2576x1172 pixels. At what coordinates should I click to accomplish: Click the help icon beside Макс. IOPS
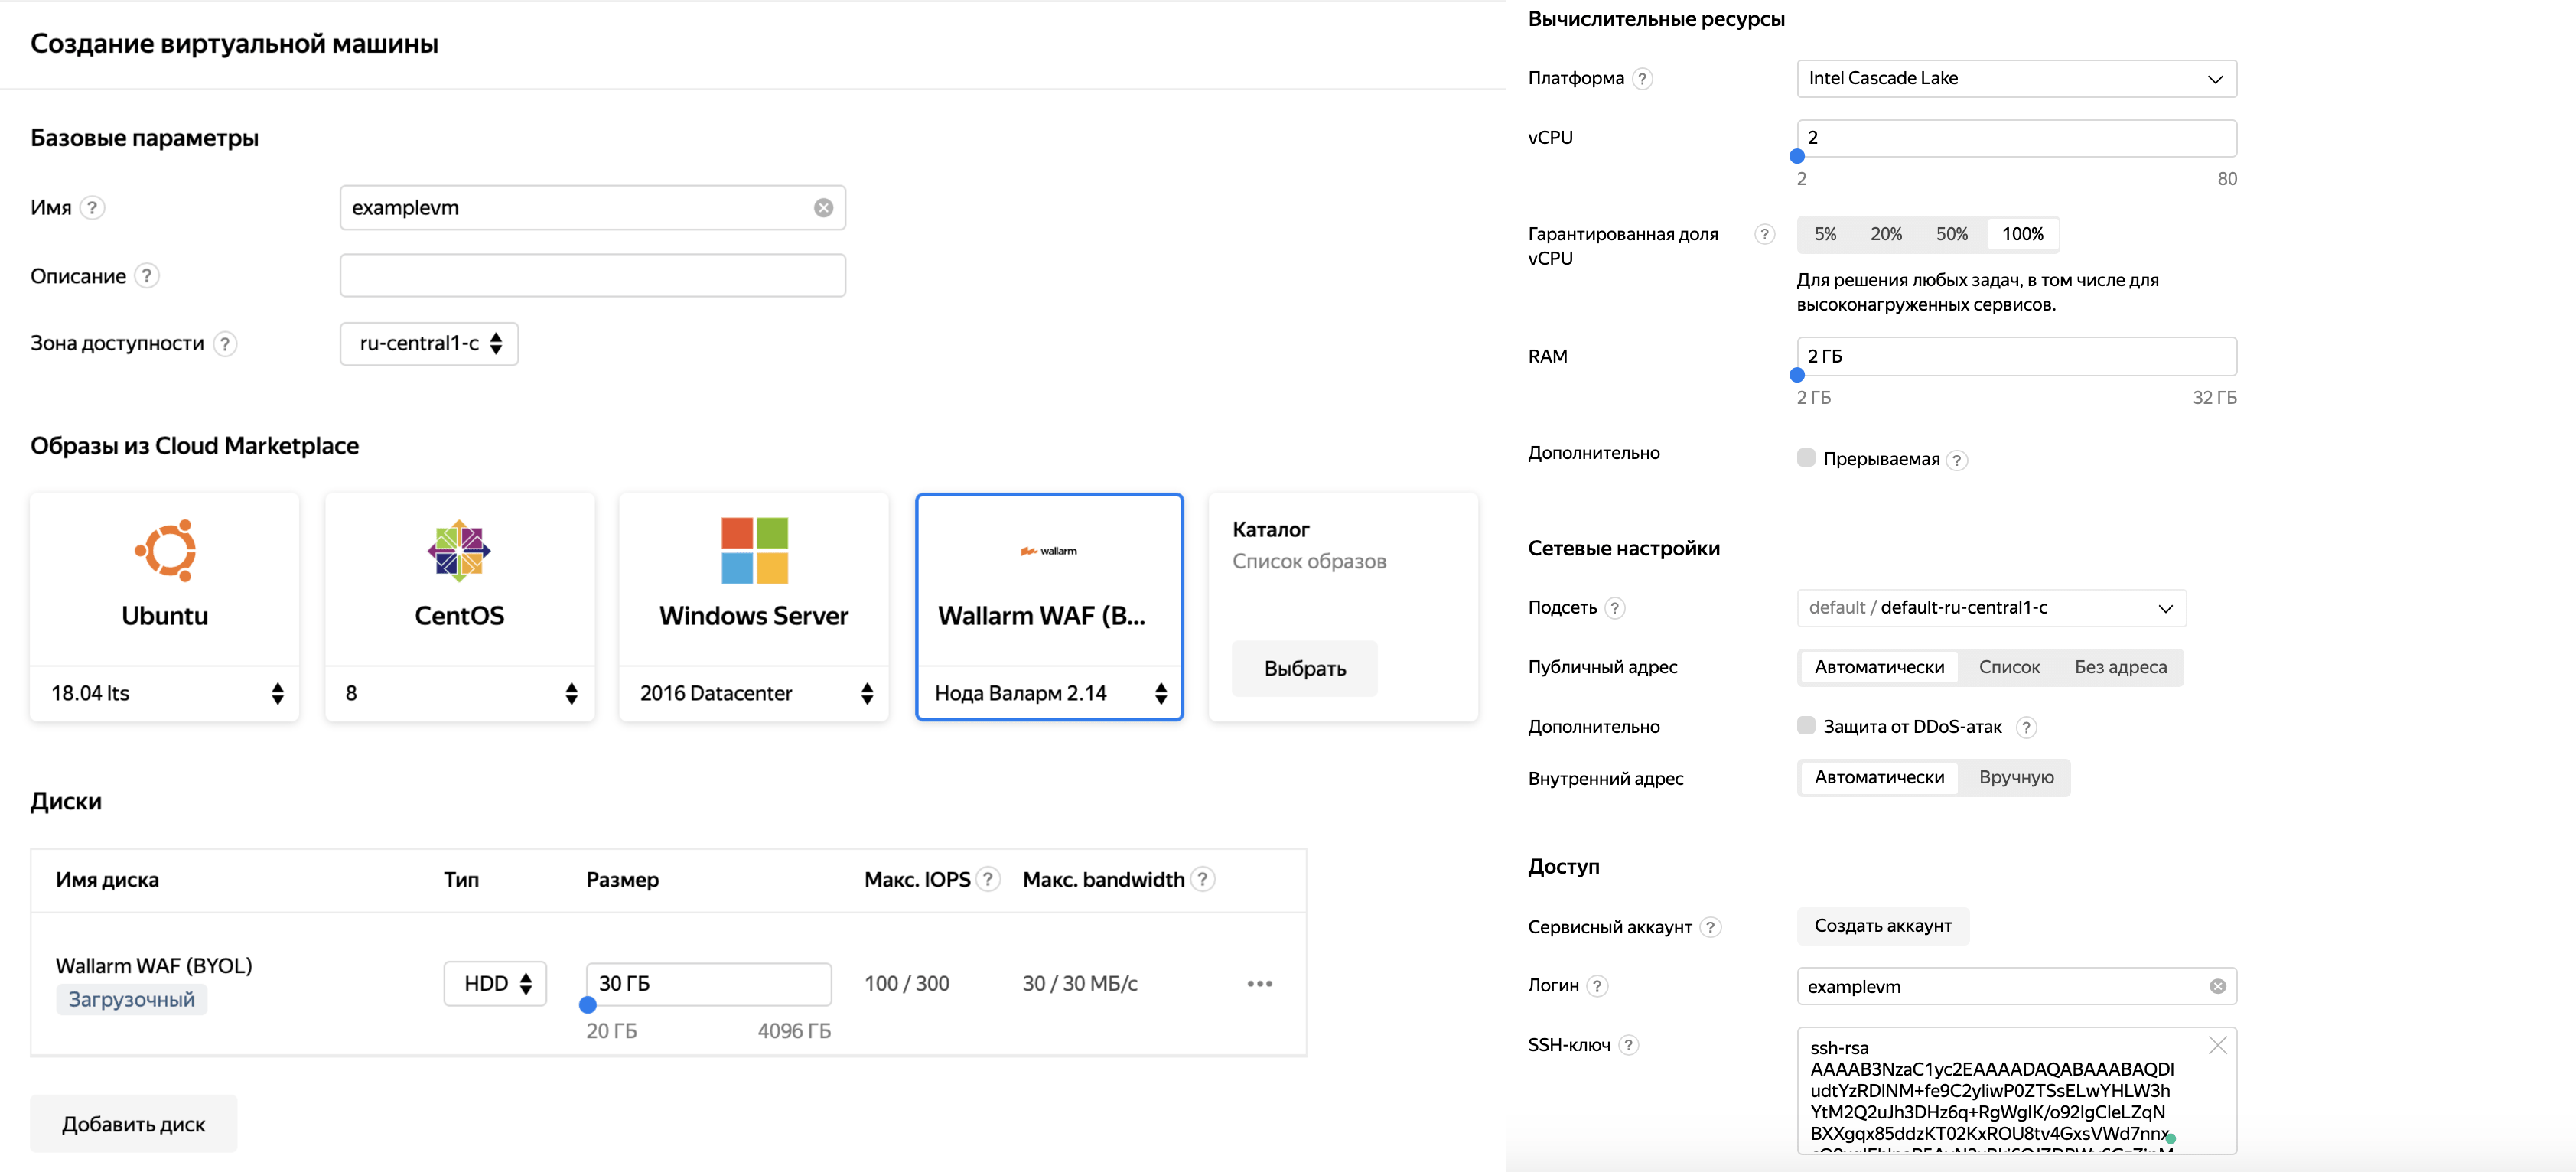[988, 880]
